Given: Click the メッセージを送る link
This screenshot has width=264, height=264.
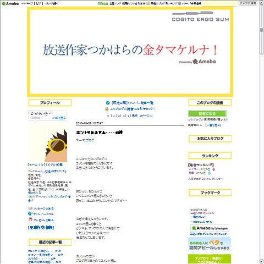Looking at the screenshot, I should point(43,208).
